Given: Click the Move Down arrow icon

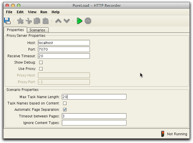Looking at the screenshot, I should (67, 21).
